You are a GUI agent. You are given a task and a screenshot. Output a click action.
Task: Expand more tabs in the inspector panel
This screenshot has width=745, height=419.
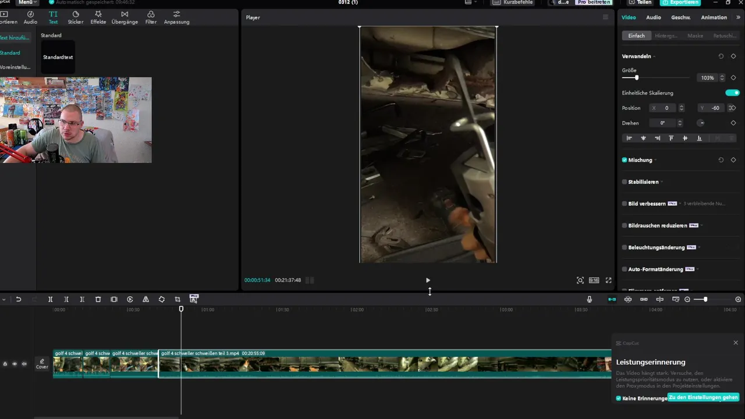(x=739, y=17)
